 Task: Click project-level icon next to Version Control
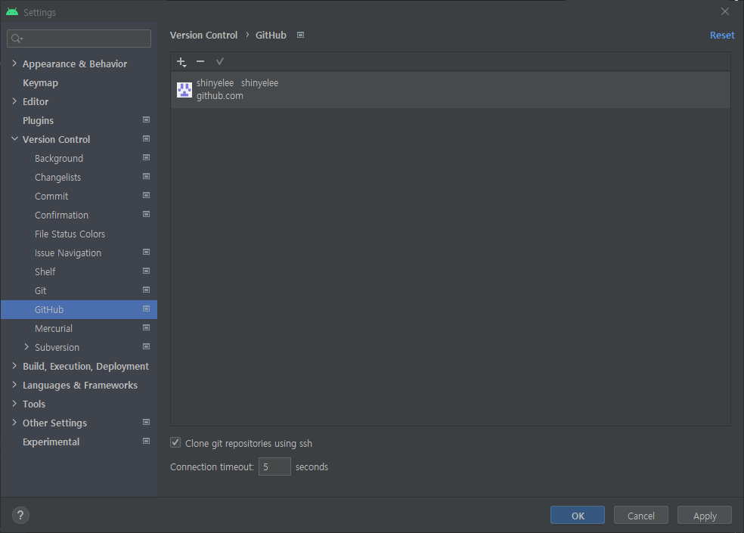click(146, 139)
